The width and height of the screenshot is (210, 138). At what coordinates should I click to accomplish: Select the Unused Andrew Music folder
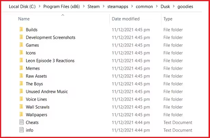tap(47, 91)
